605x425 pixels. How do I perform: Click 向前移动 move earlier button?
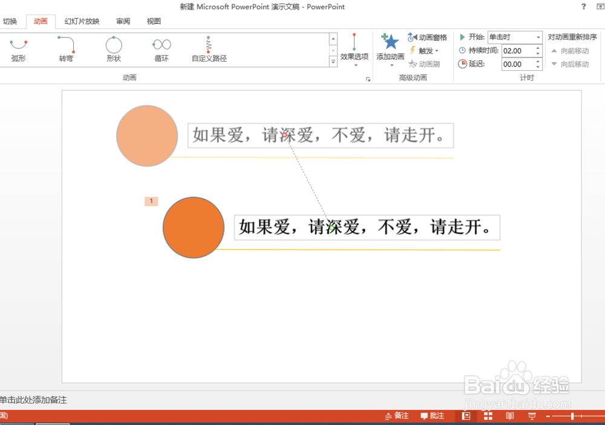click(x=570, y=51)
